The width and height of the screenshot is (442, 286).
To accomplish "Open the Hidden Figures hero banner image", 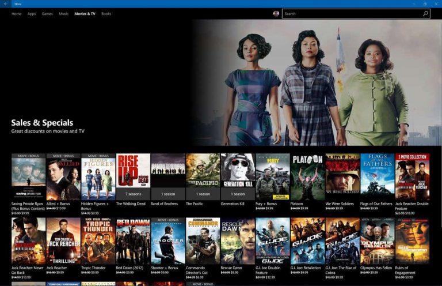I will click(316, 82).
